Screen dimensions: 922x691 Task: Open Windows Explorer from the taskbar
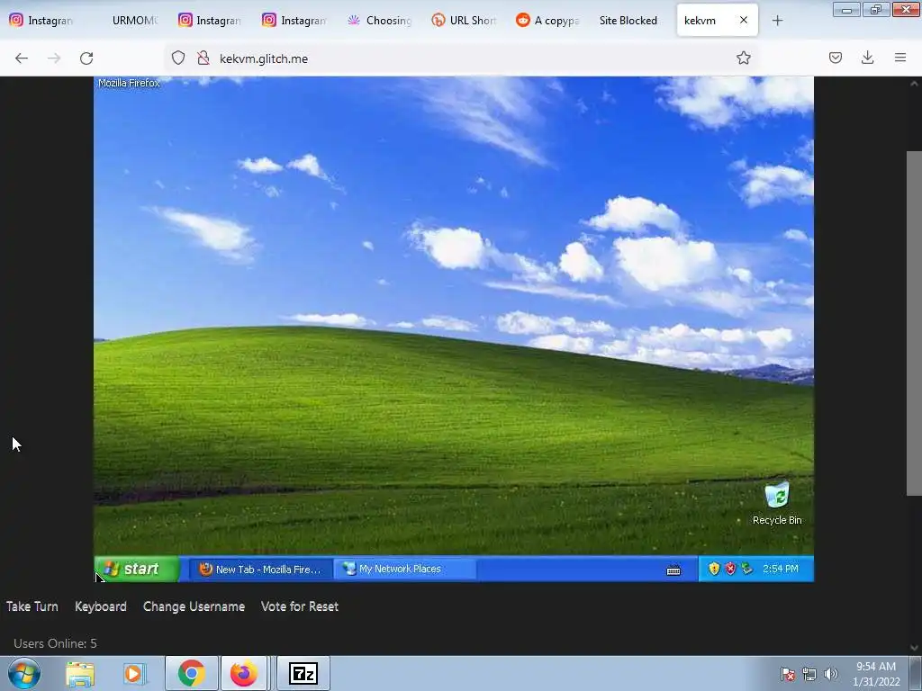(80, 674)
